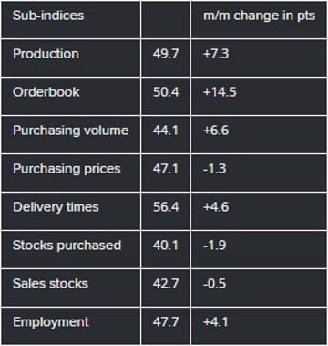Click the Production value 49.7
The width and height of the screenshot is (328, 346).
[x=166, y=54]
